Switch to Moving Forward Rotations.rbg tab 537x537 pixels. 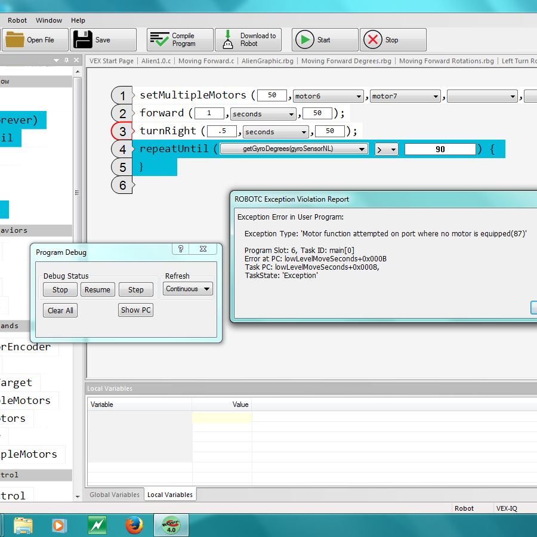(446, 61)
